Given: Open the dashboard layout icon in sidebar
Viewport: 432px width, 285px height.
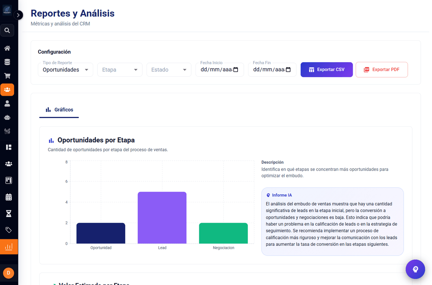Looking at the screenshot, I should [9, 147].
